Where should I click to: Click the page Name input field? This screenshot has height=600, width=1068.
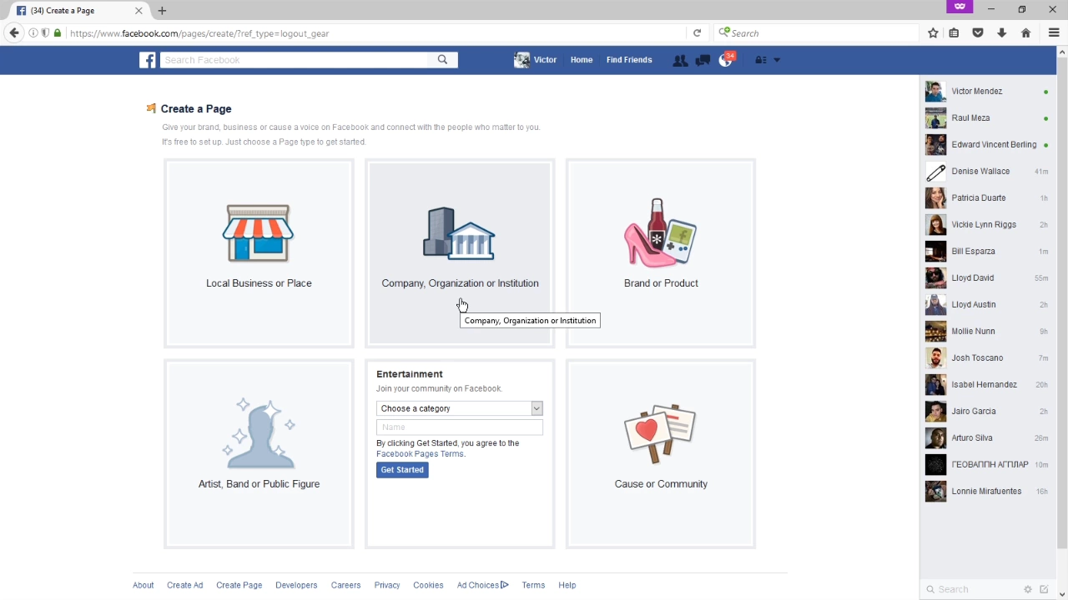click(x=460, y=427)
